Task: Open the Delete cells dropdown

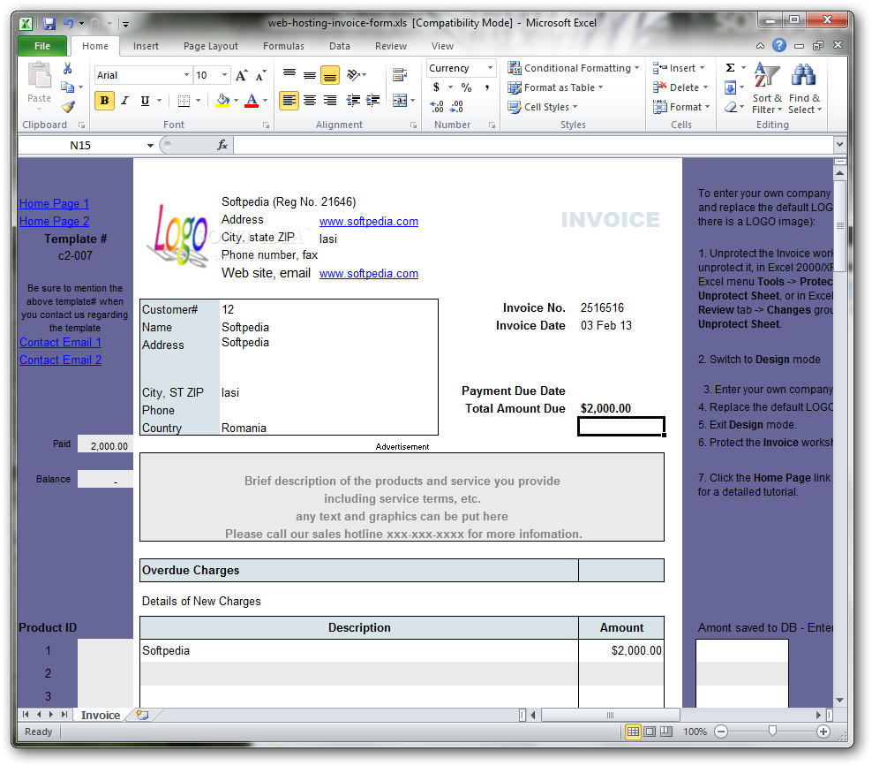Action: click(x=706, y=87)
